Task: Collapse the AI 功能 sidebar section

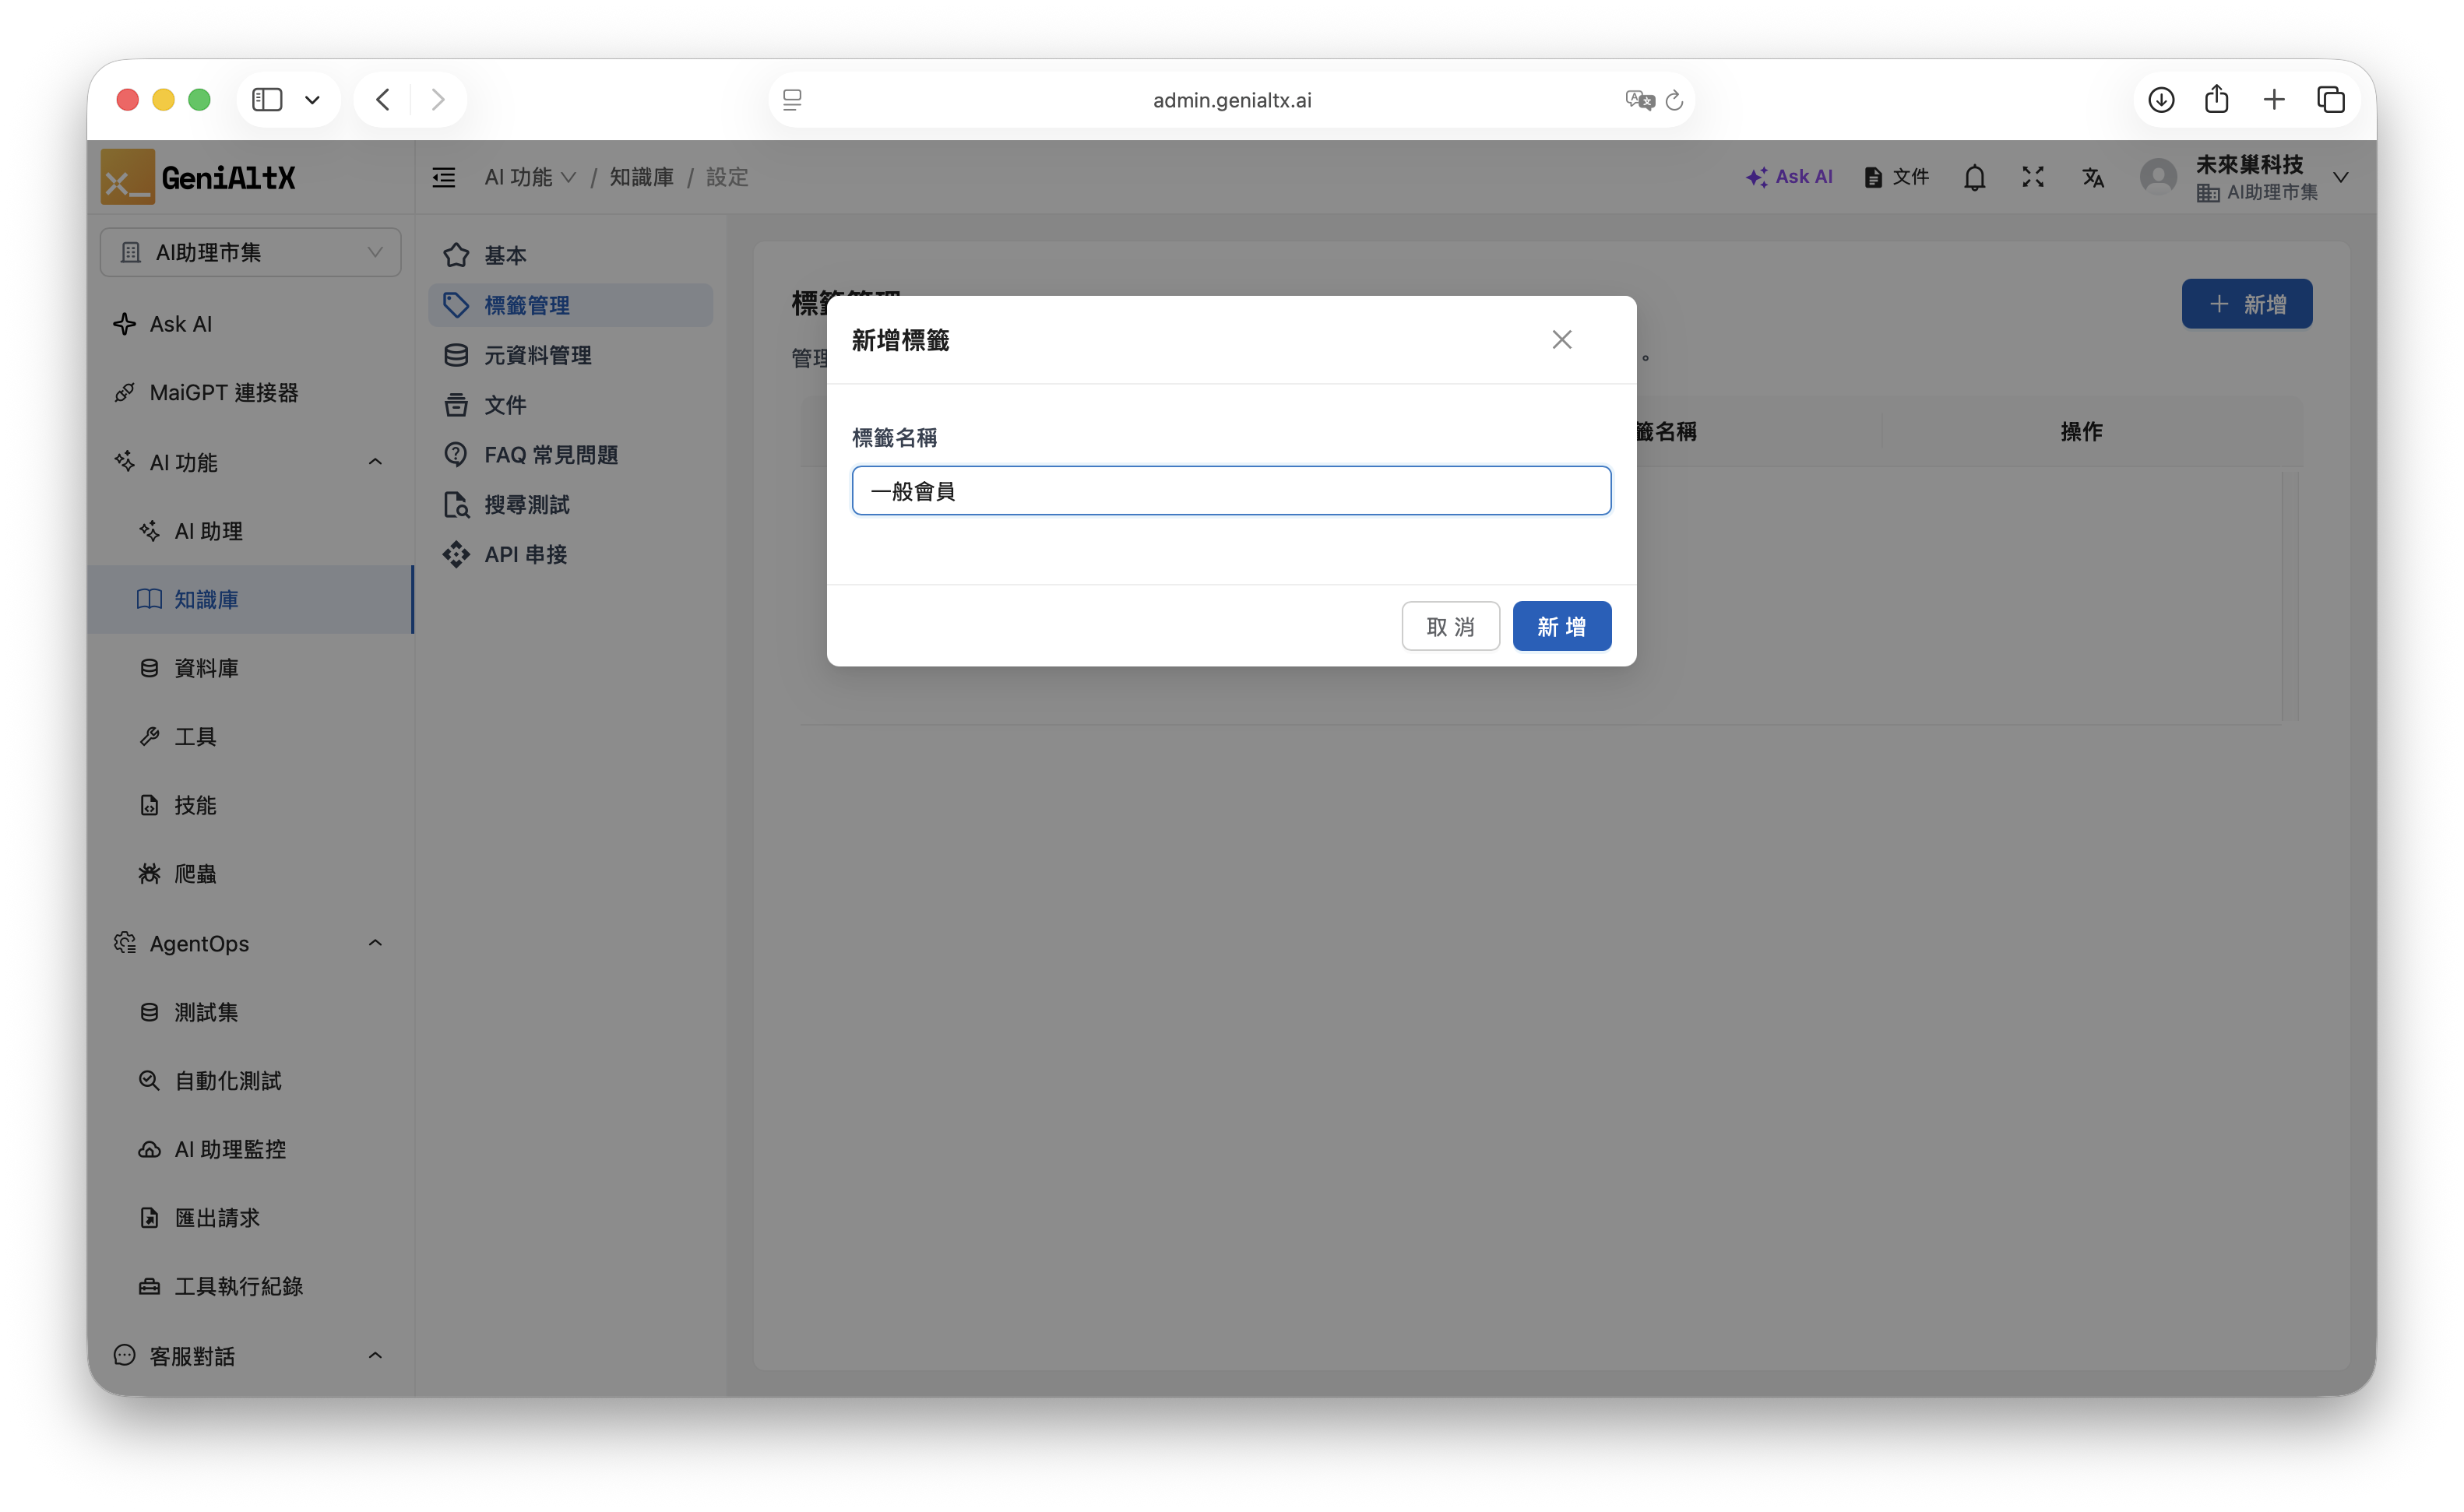Action: [x=375, y=462]
